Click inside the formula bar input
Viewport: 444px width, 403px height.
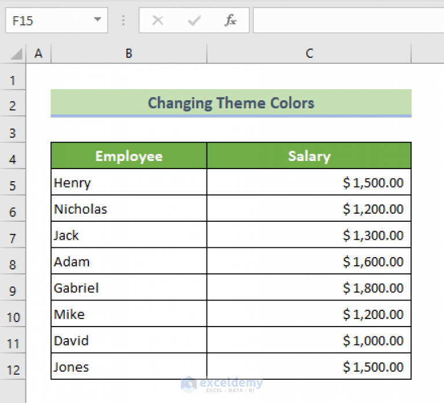[x=349, y=20]
